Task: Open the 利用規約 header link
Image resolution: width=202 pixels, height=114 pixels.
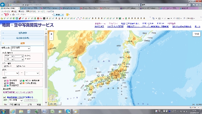Action: coord(171,23)
